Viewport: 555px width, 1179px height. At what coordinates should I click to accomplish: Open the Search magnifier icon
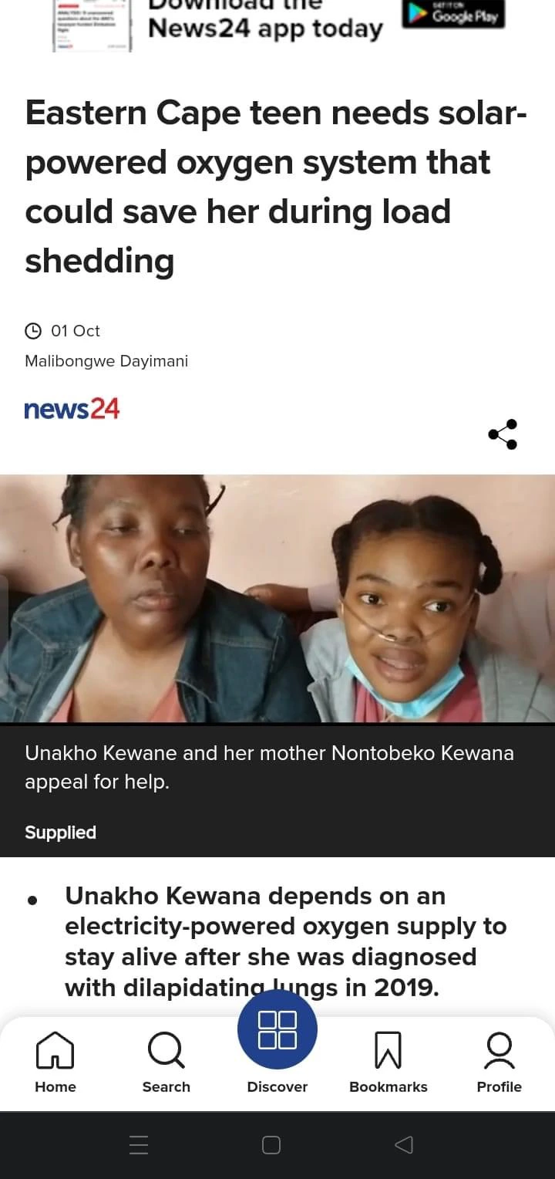(166, 1050)
